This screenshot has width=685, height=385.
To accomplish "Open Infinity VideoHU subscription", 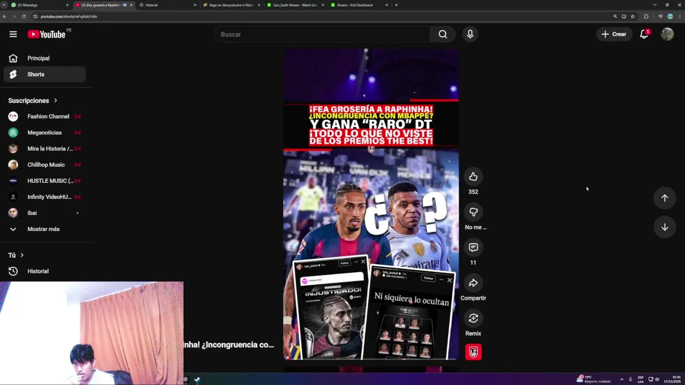I will click(x=44, y=197).
